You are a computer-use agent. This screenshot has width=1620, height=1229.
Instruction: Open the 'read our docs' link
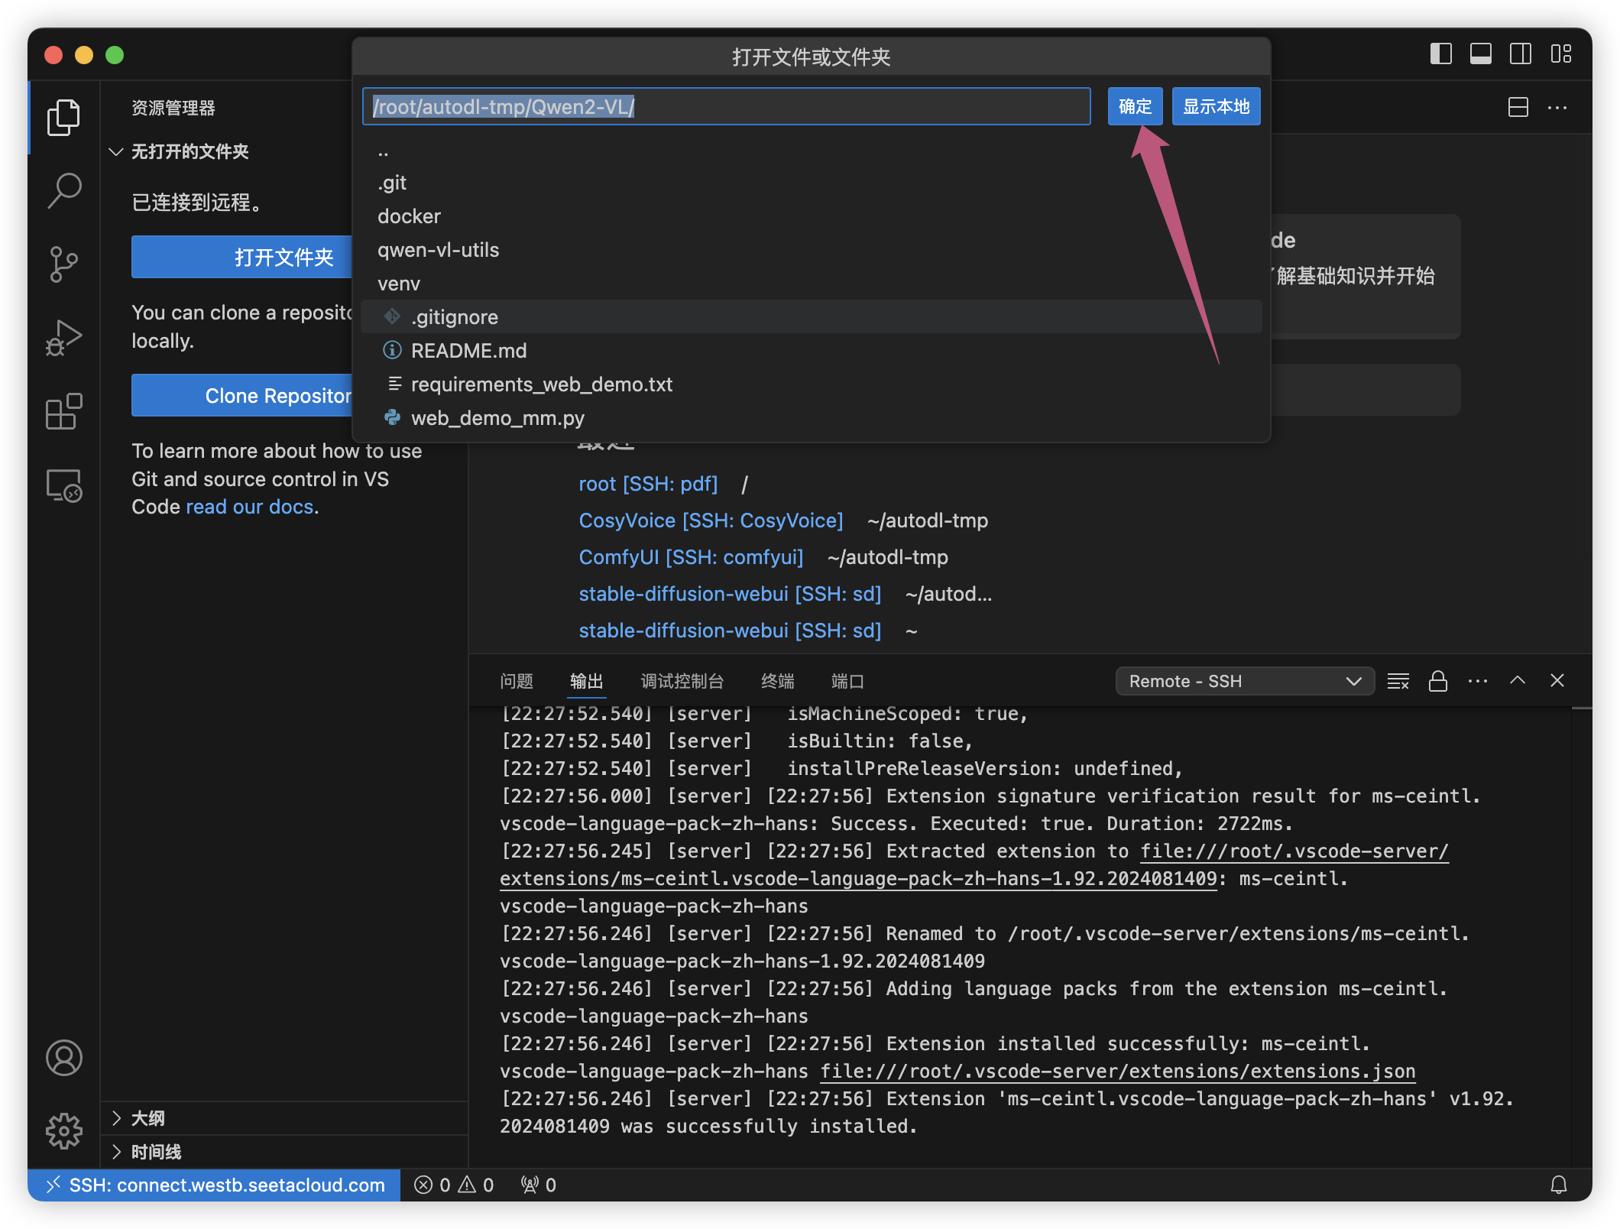click(250, 507)
